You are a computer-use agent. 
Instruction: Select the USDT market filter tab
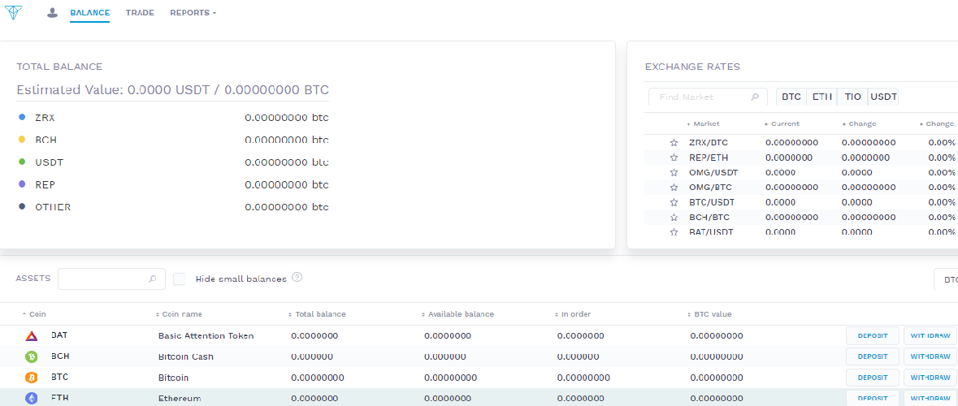coord(883,97)
